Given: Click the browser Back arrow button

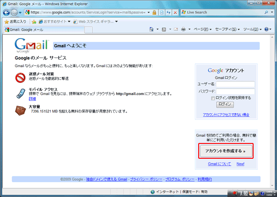Looking at the screenshot, I should (6, 12).
